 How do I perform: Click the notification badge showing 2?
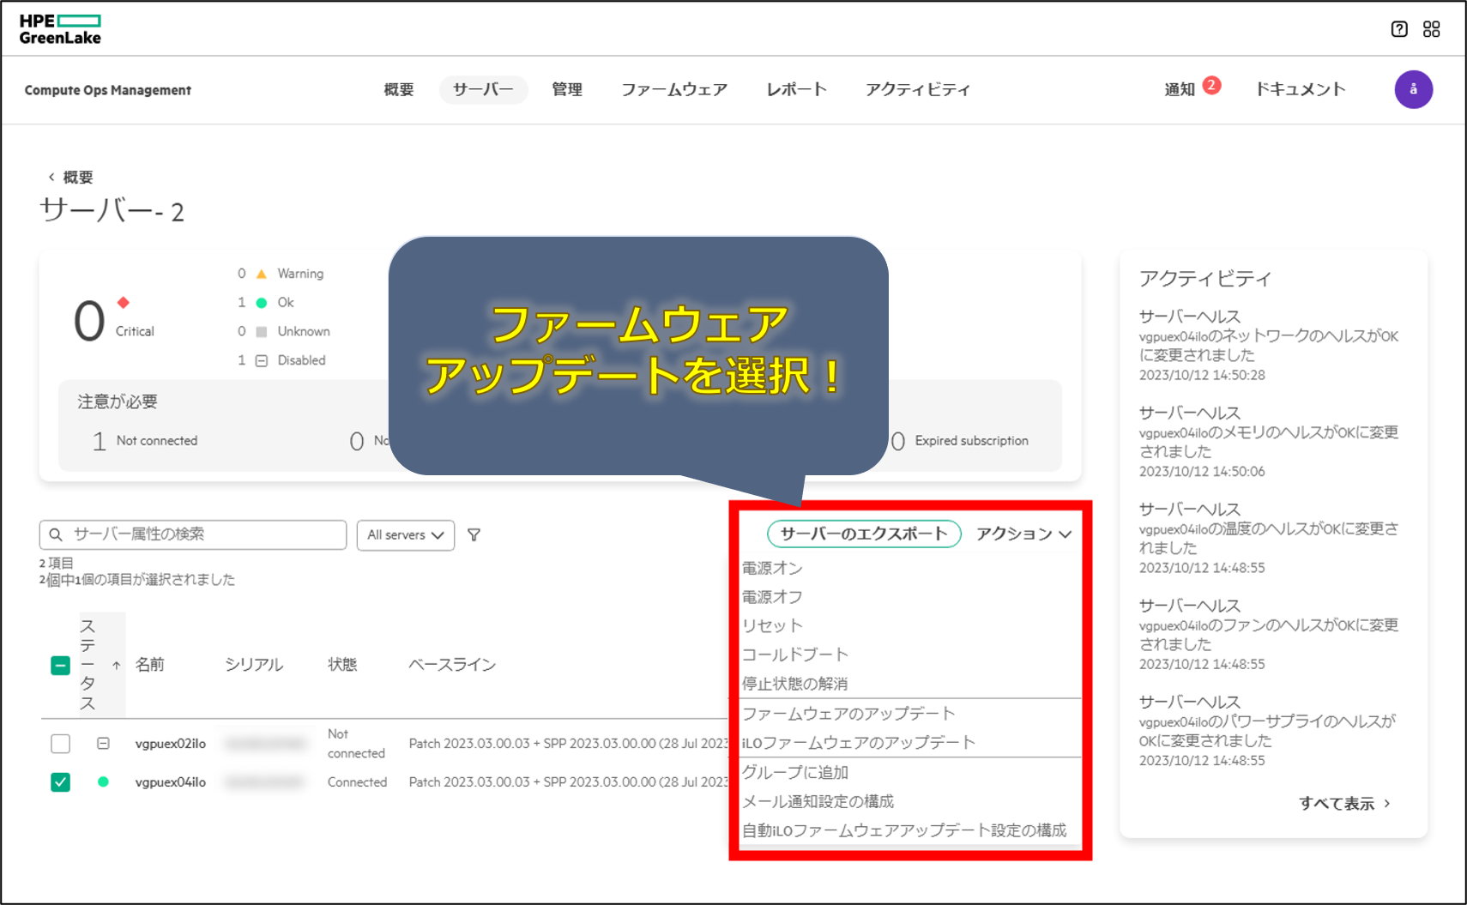coord(1211,85)
